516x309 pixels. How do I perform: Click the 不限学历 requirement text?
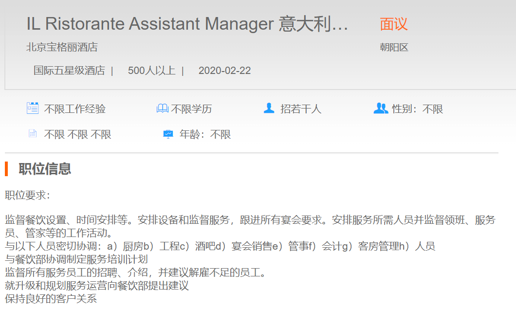(x=191, y=109)
